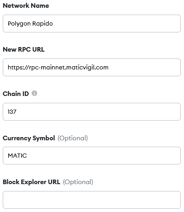The image size is (184, 212).
Task: Focus the Currency Symbol input field
Action: (92, 155)
